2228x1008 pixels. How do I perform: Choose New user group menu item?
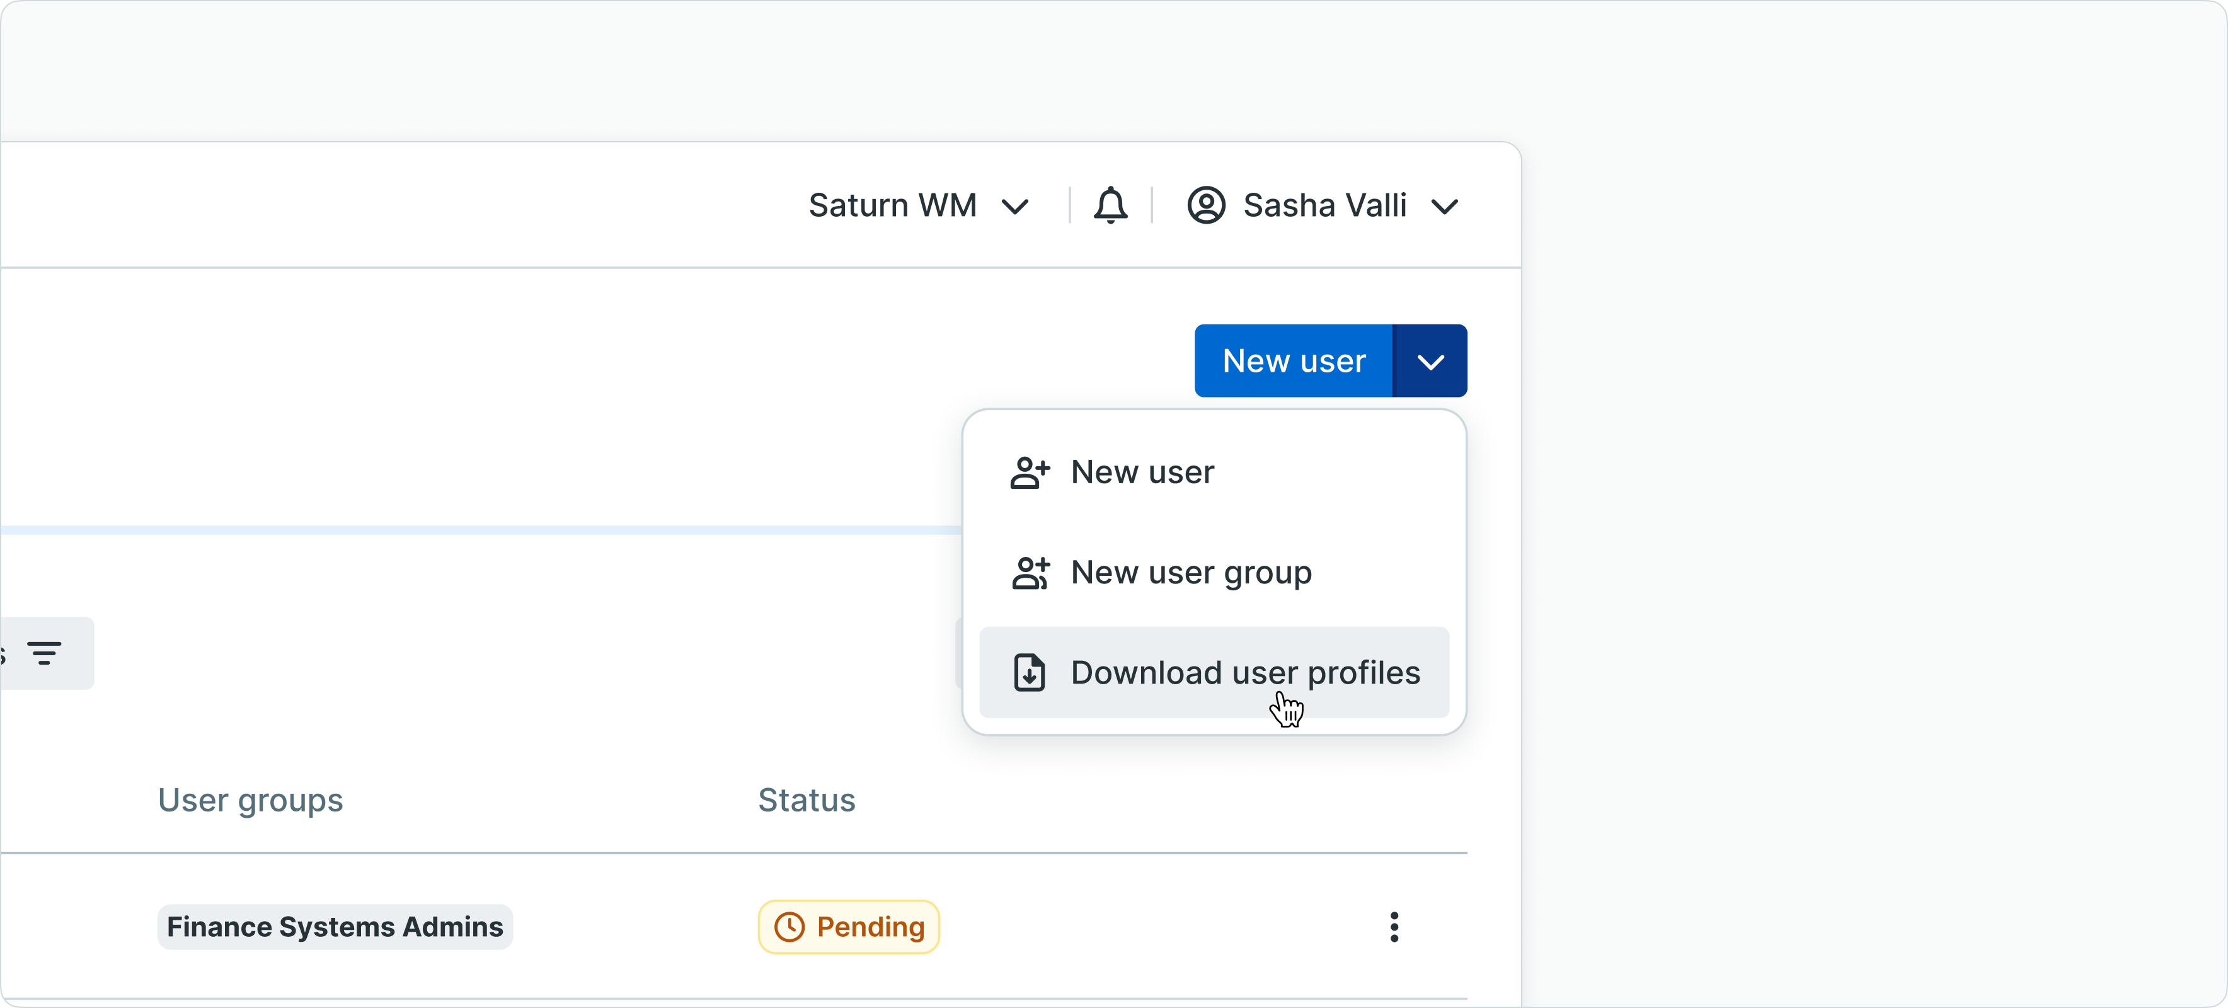click(1190, 573)
